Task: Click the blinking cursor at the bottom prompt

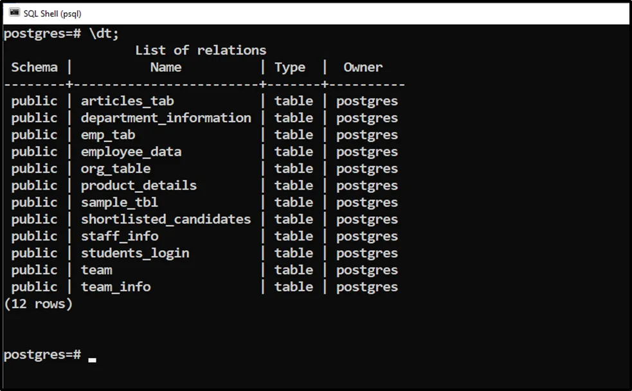Action: [92, 359]
